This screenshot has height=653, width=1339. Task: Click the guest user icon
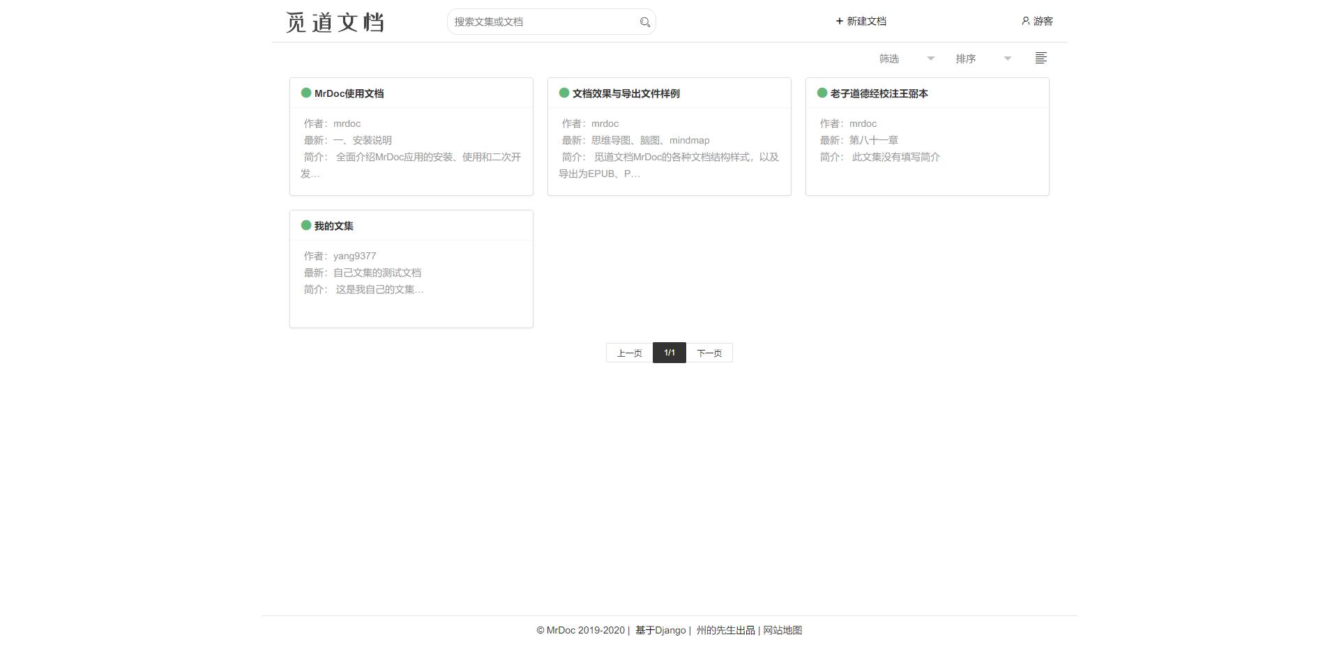1025,21
